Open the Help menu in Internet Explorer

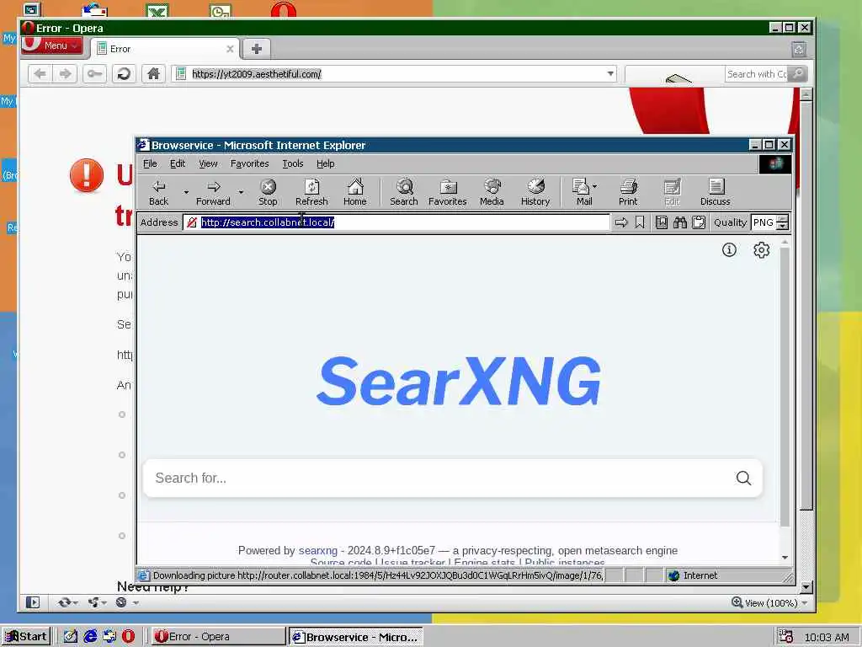tap(326, 163)
